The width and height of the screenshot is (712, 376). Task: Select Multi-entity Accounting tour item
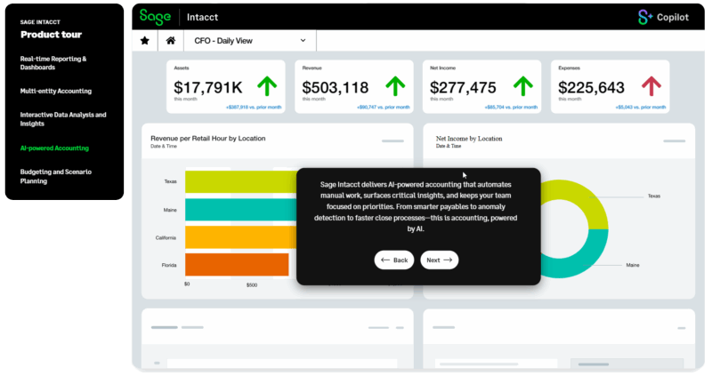tap(56, 92)
